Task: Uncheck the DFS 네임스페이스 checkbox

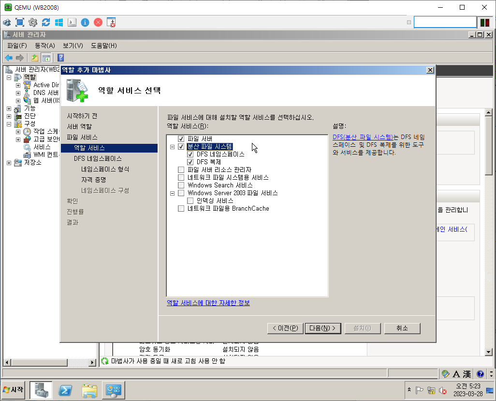Action: pos(190,154)
